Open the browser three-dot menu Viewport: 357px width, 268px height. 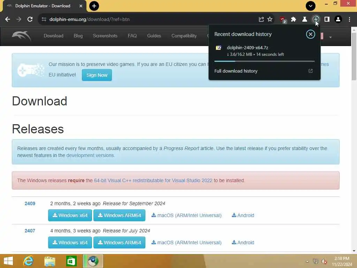point(349,20)
